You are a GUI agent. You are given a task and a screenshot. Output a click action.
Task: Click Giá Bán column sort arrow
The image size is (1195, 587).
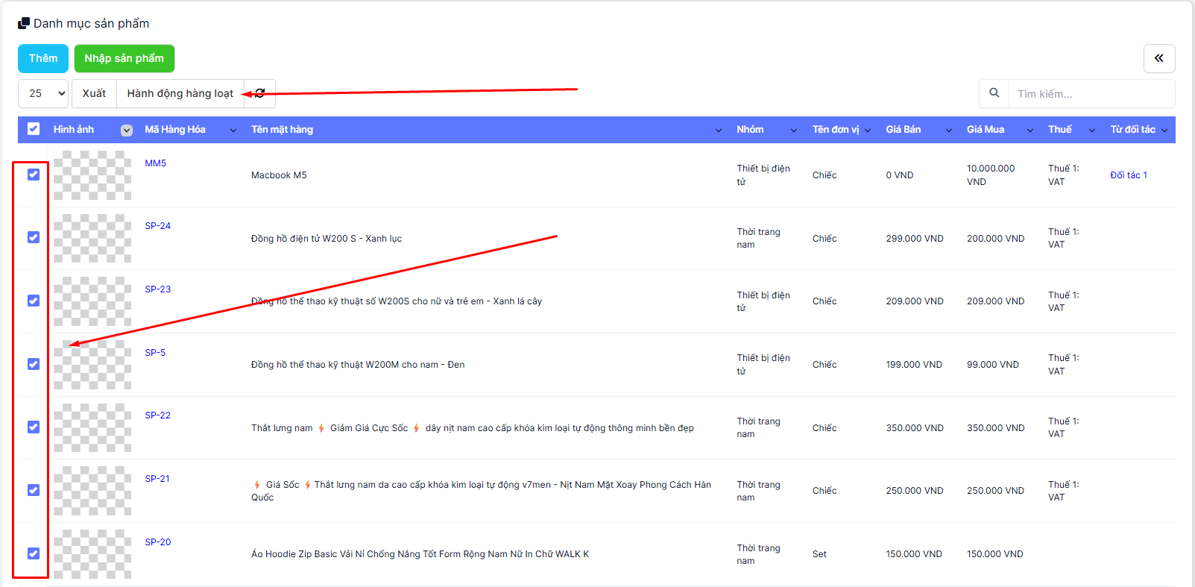click(x=948, y=131)
